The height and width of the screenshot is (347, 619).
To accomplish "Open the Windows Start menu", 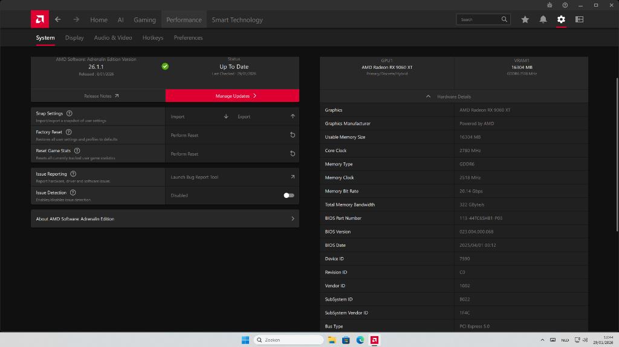I will [245, 340].
